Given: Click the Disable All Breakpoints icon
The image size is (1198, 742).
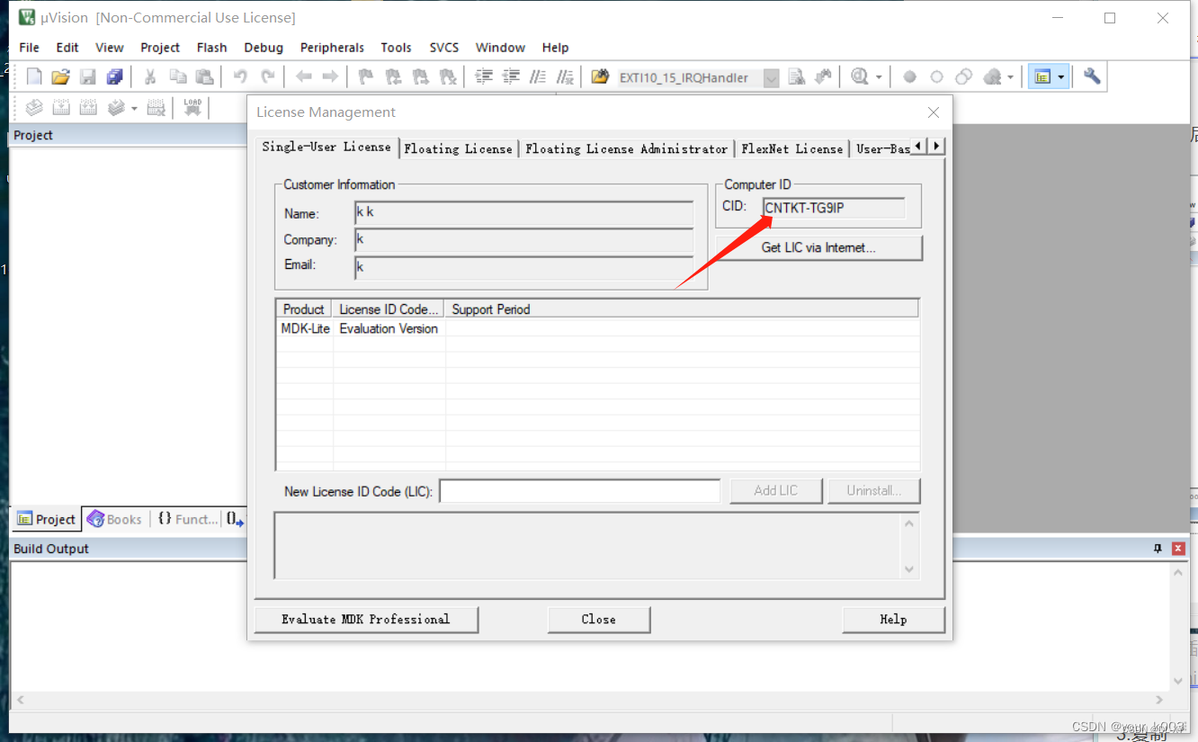Looking at the screenshot, I should click(x=963, y=77).
